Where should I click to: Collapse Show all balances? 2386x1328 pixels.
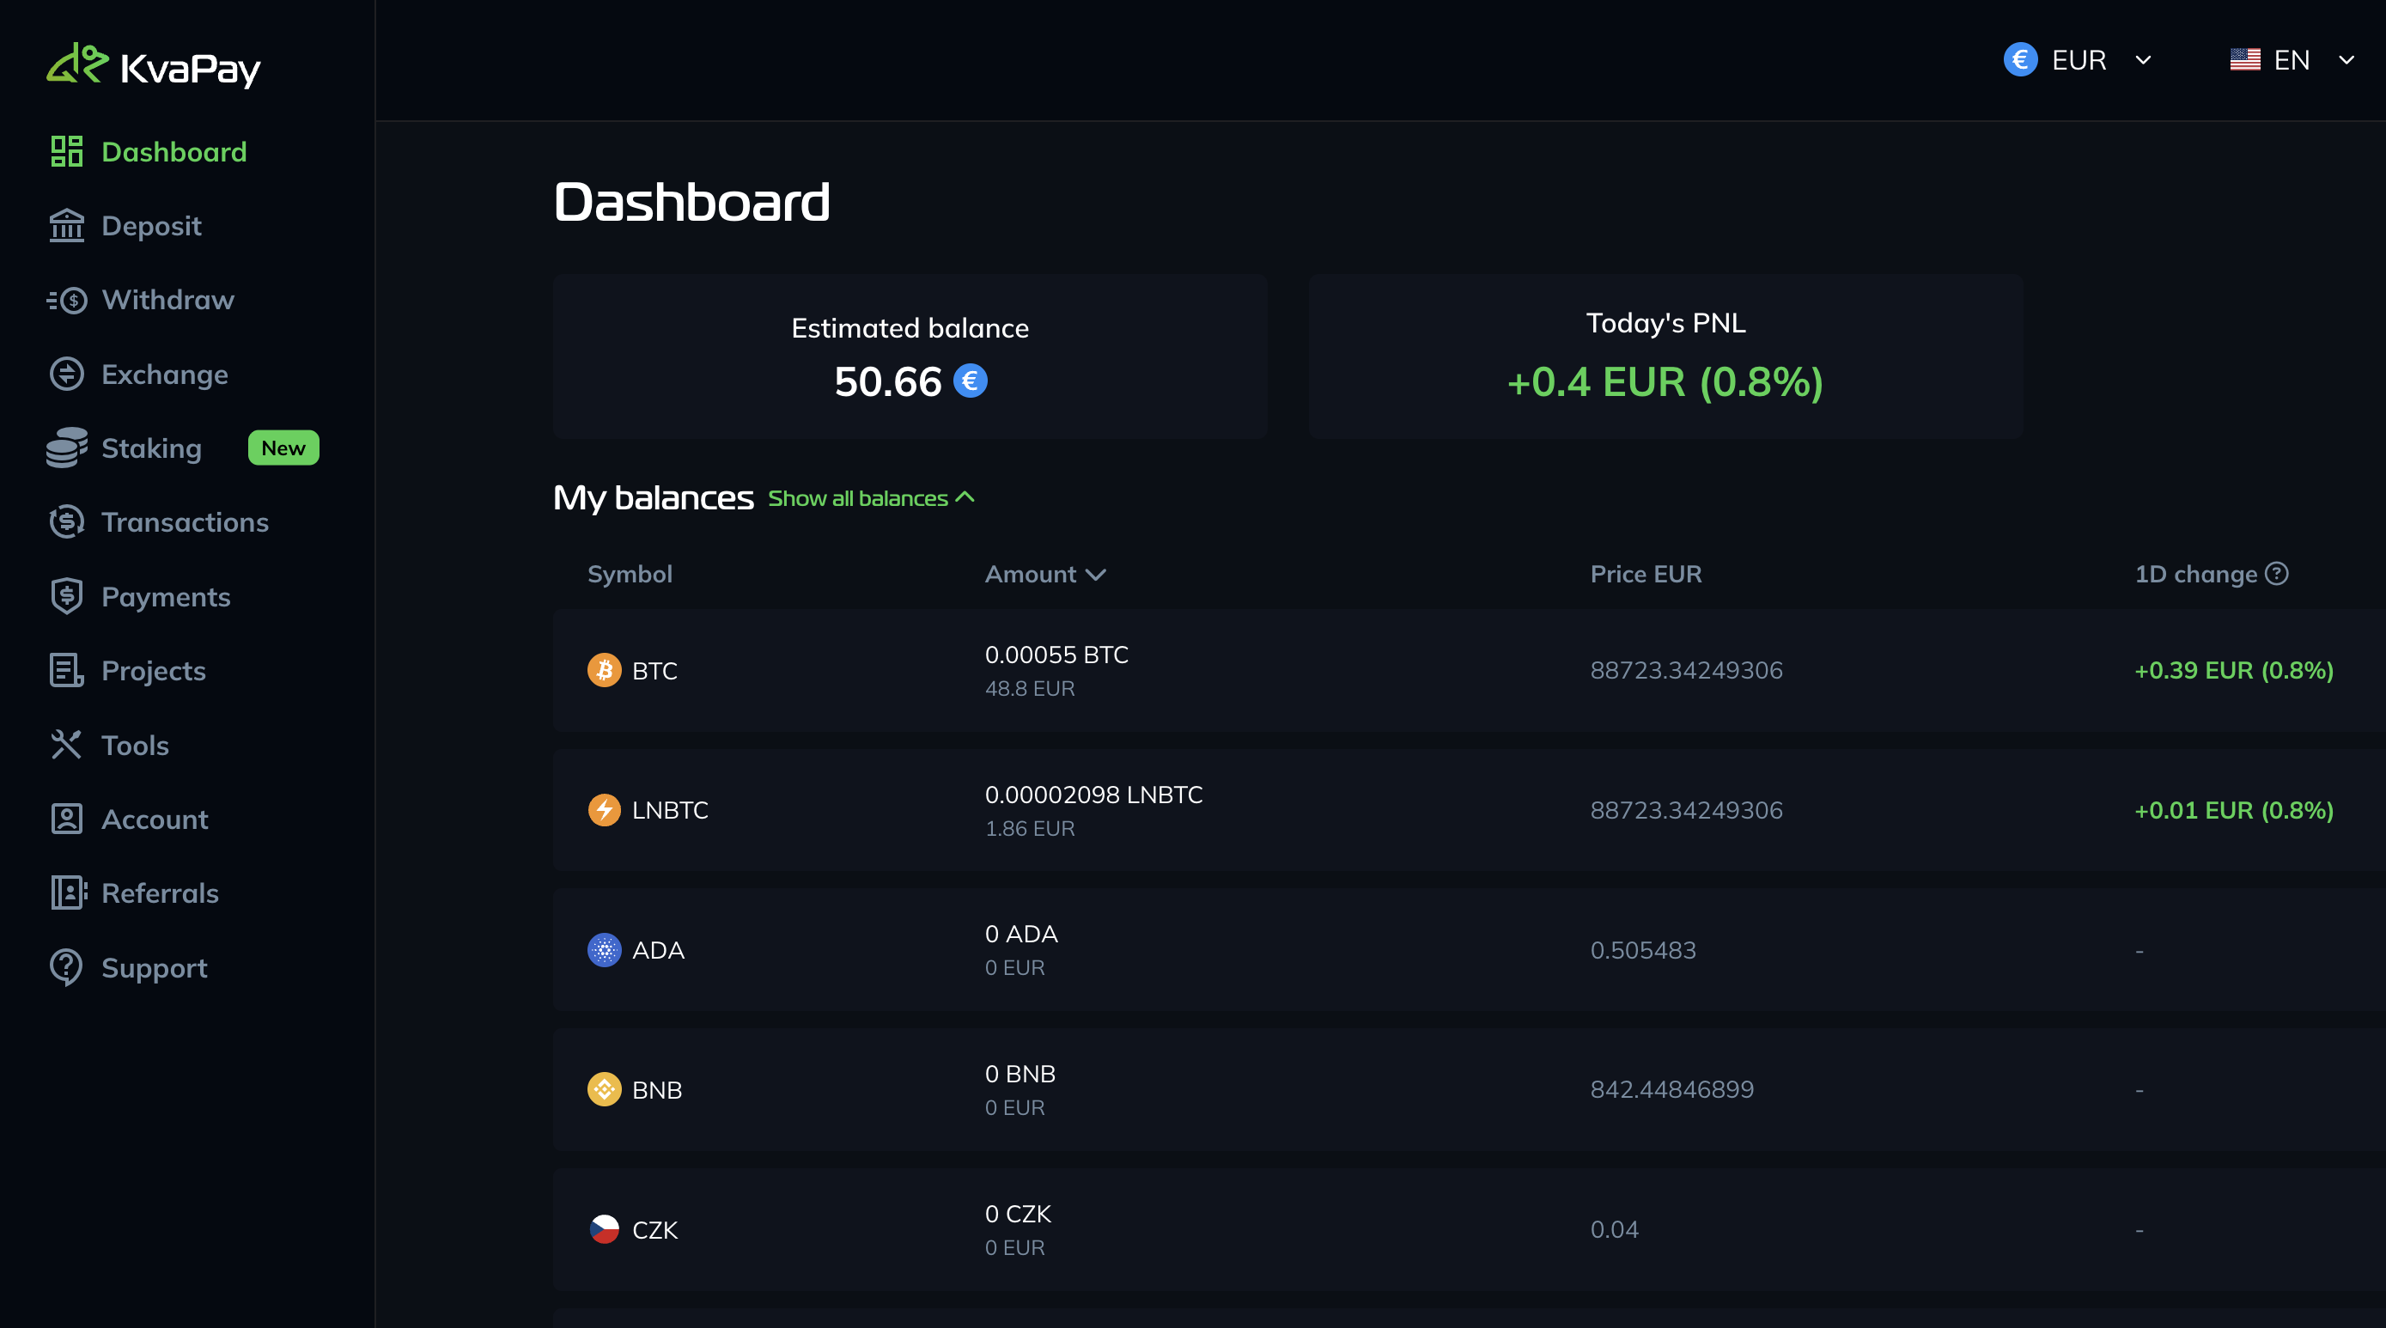(x=871, y=498)
